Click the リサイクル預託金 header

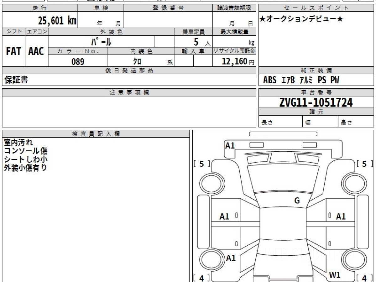[x=234, y=51]
